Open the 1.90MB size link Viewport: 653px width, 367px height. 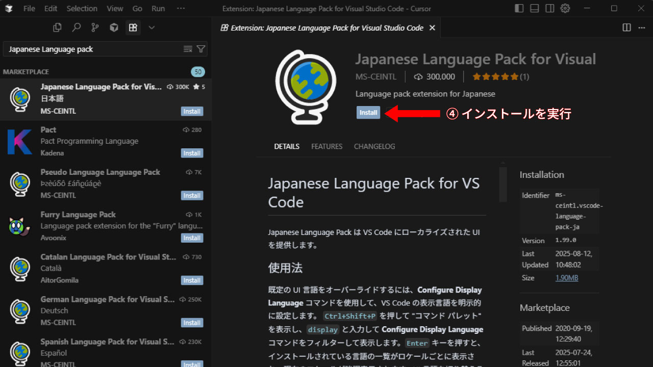tap(567, 278)
